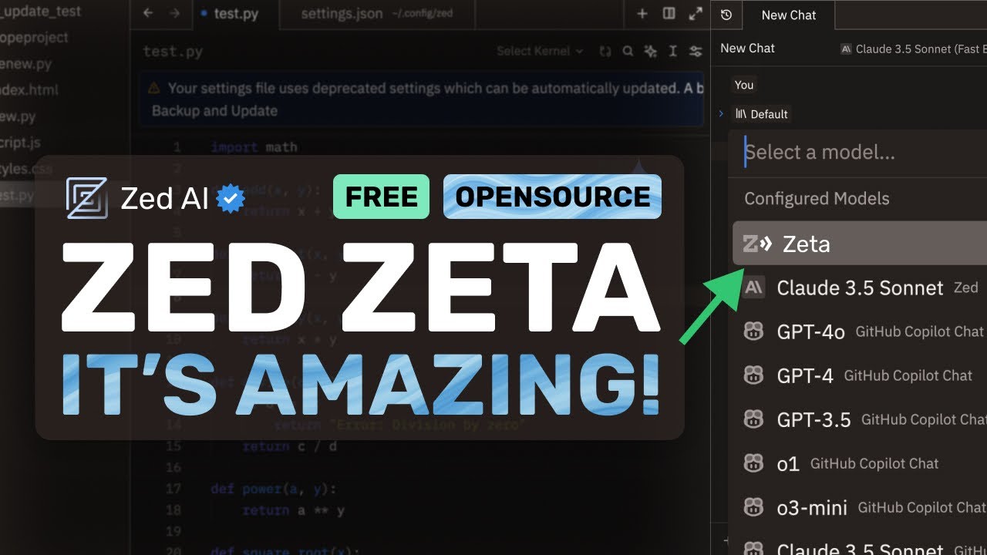987x555 pixels.
Task: Open the Claude 3.5 Sonnet model selector in chat header
Action: [x=913, y=49]
